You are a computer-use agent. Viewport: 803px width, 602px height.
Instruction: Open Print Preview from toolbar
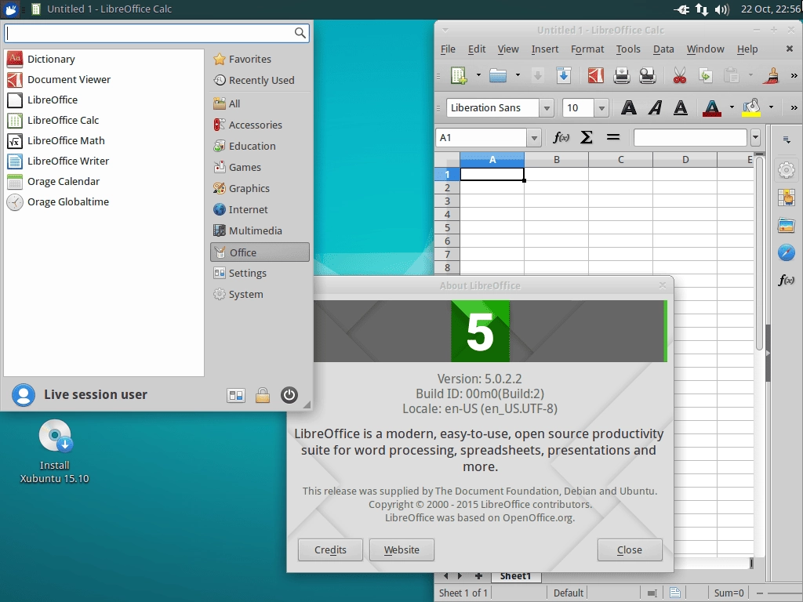tap(648, 75)
